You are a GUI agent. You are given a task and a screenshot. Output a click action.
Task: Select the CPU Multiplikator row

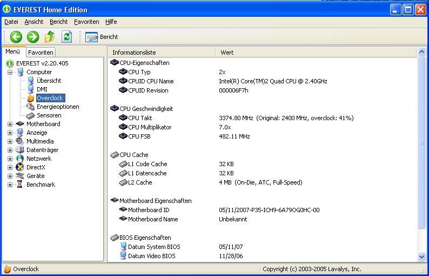263,127
